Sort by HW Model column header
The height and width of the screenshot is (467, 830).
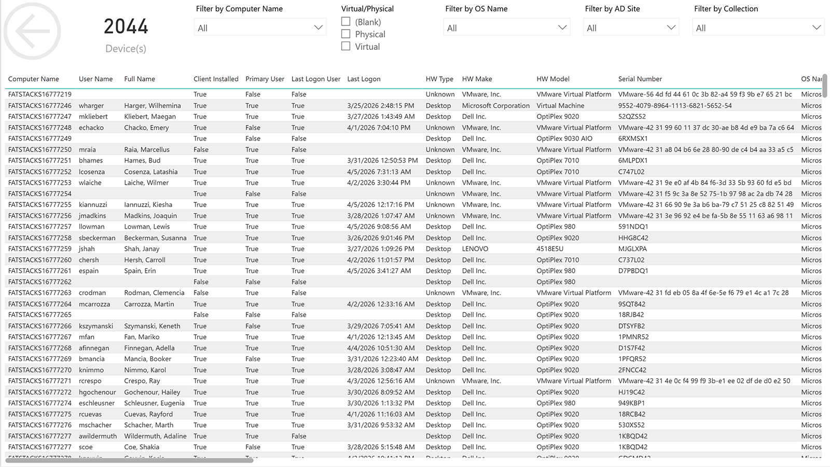553,79
